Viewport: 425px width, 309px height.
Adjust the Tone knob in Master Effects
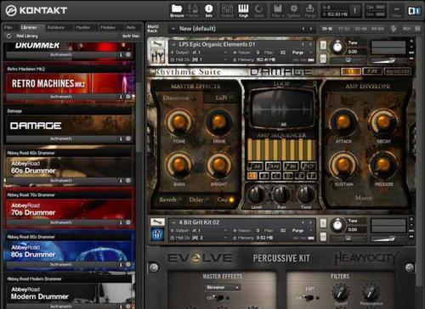tap(179, 121)
